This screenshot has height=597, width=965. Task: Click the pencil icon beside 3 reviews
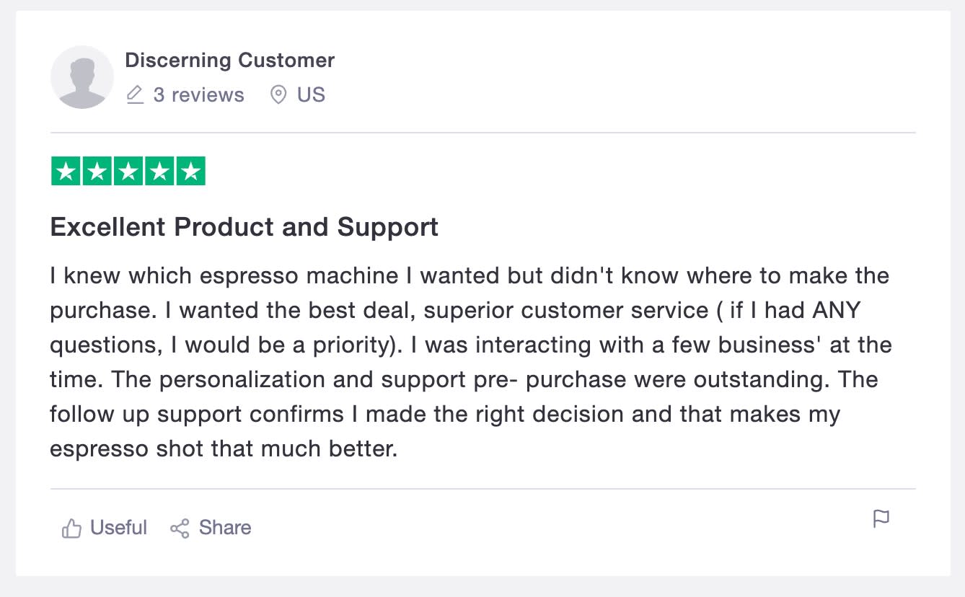[x=135, y=94]
